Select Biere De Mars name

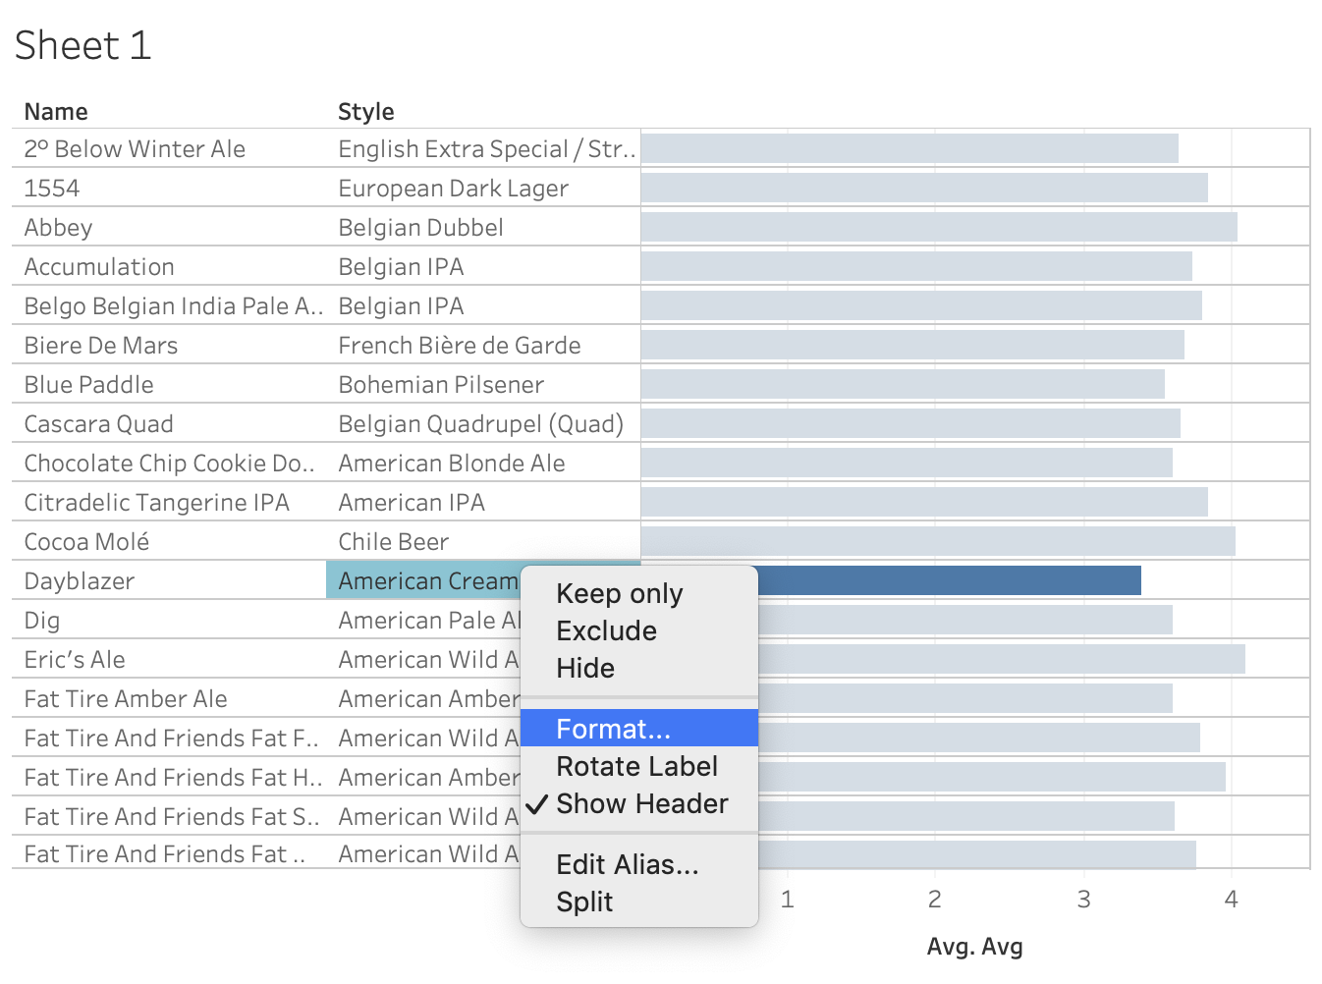tap(101, 345)
